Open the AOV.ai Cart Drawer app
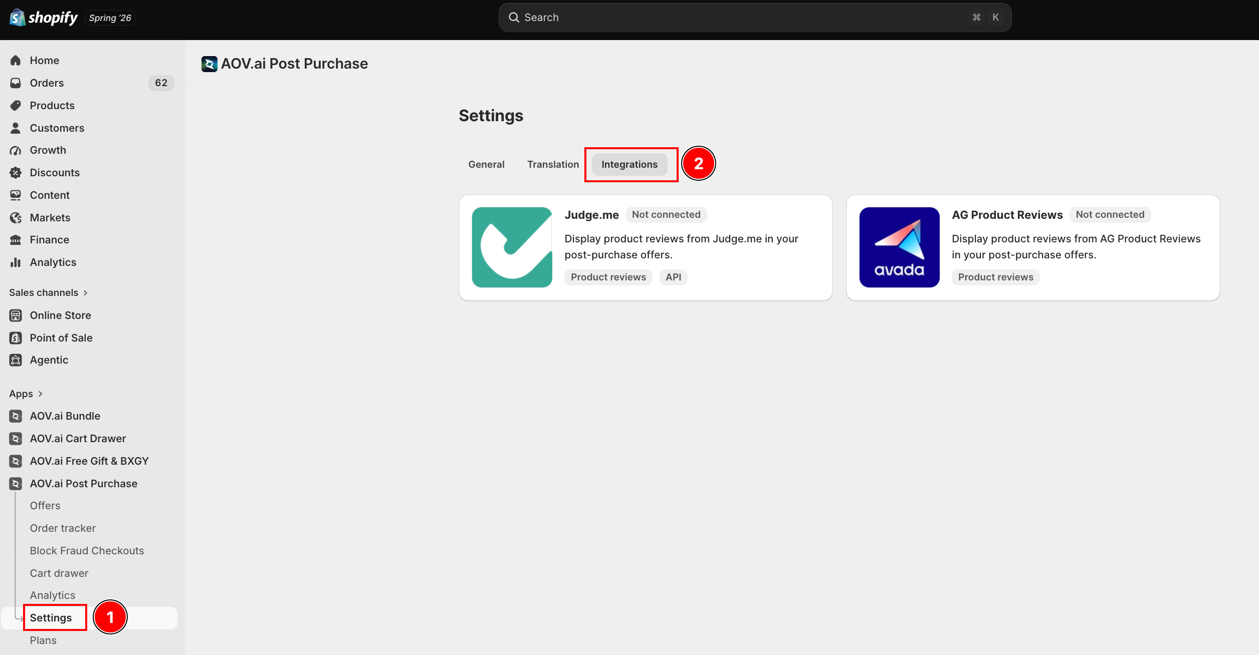 coord(78,439)
